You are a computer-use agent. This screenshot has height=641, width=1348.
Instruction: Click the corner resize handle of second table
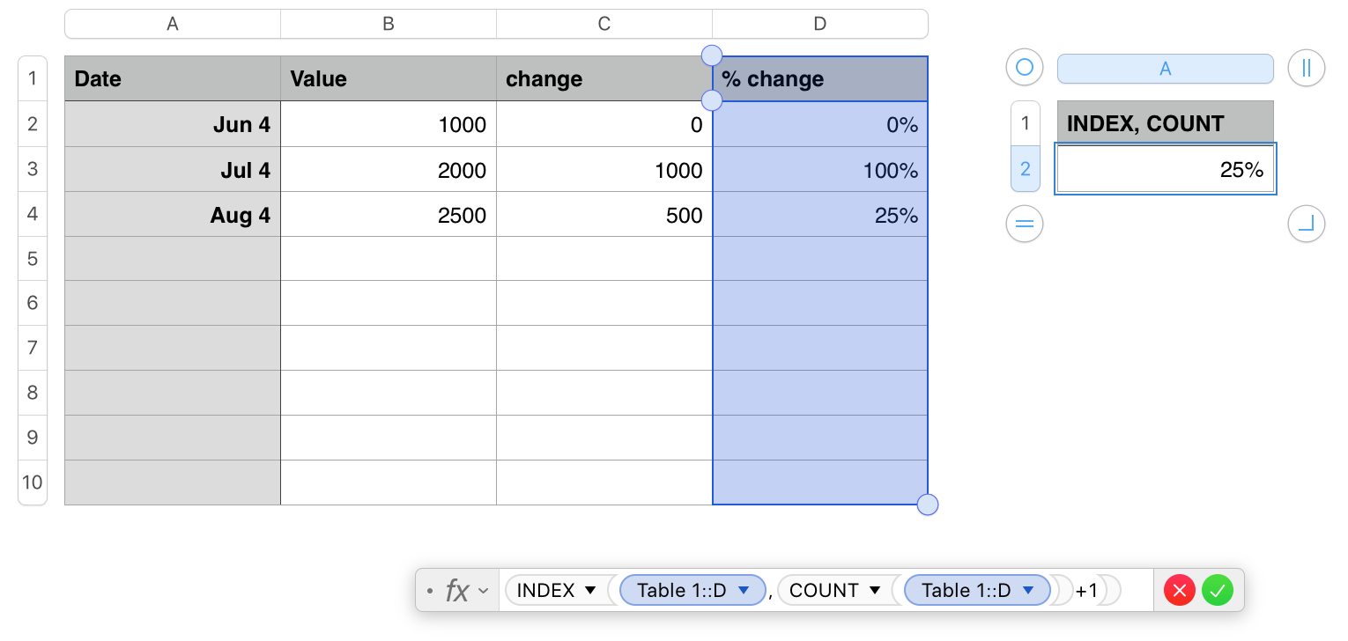pyautogui.click(x=1306, y=224)
